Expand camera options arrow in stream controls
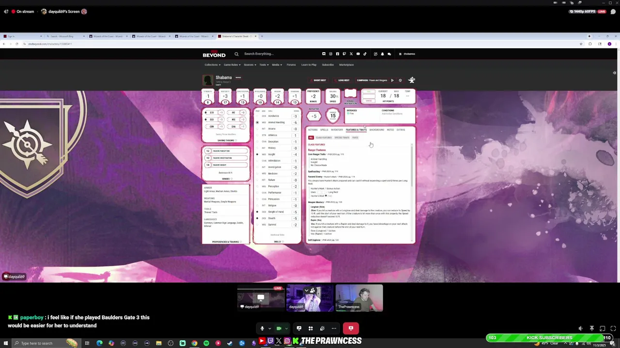Screen dimensions: 620x348 (286, 329)
